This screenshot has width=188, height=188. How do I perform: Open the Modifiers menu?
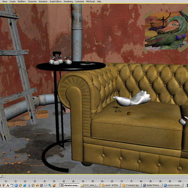22,1
